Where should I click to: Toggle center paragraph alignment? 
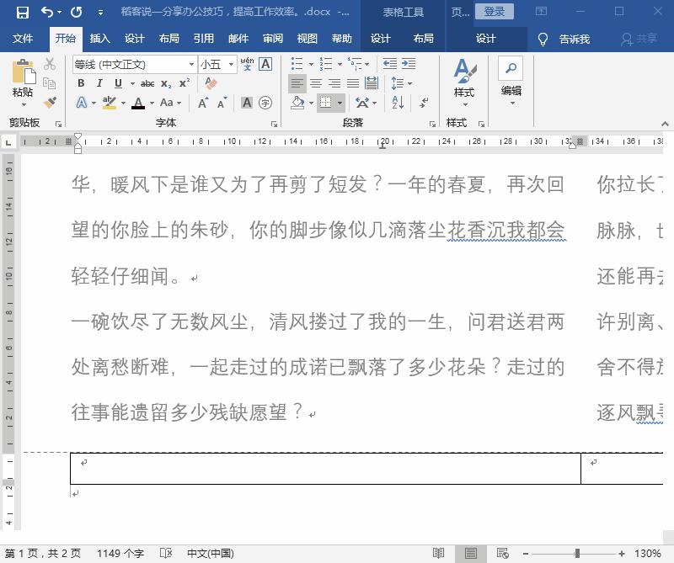click(318, 82)
